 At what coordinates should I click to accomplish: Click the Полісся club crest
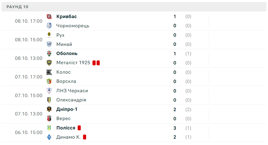click(49, 128)
